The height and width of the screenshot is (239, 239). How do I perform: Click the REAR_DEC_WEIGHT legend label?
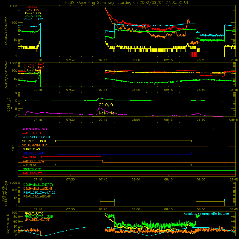point(37,197)
